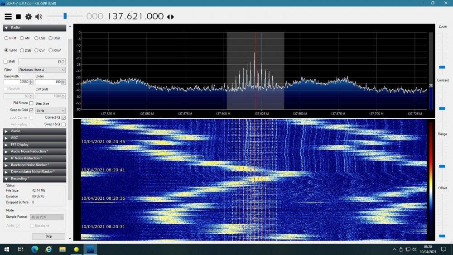453x255 pixels.
Task: Select the WFM mode
Action: (x=6, y=50)
